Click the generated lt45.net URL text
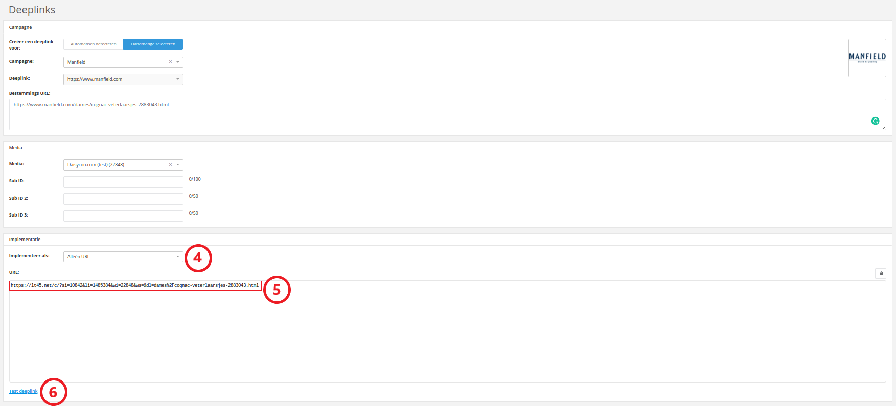Viewport: 896px width, 406px height. tap(135, 285)
